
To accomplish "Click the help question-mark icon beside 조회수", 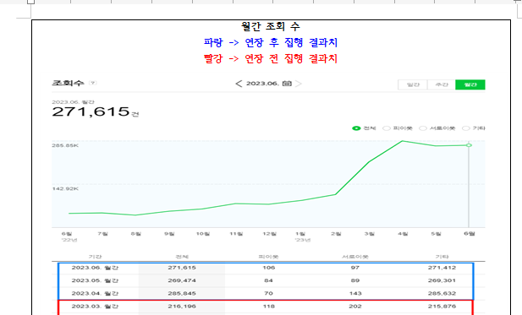I will pos(93,83).
